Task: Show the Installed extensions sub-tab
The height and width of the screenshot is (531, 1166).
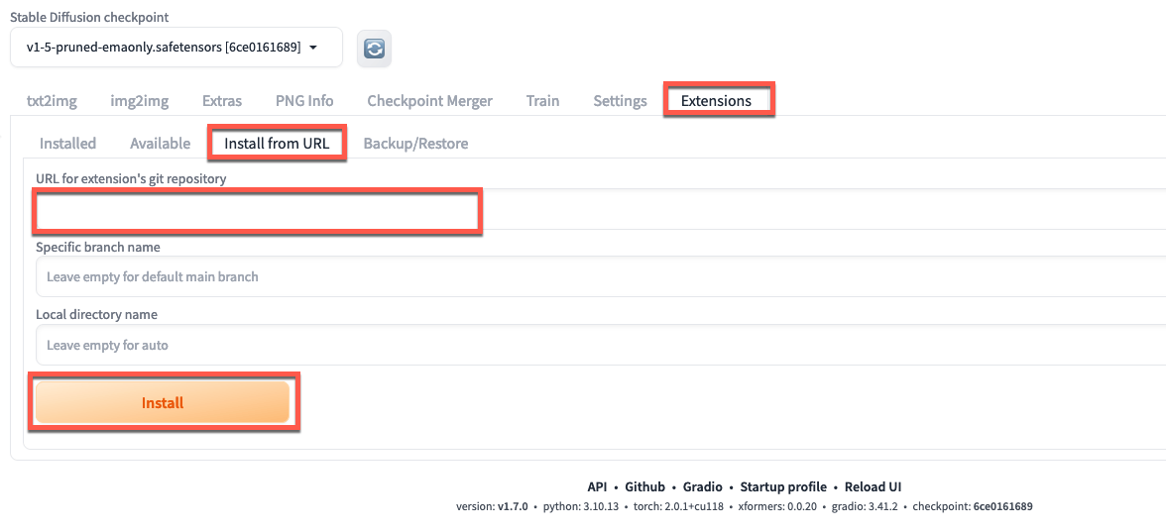Action: click(67, 144)
